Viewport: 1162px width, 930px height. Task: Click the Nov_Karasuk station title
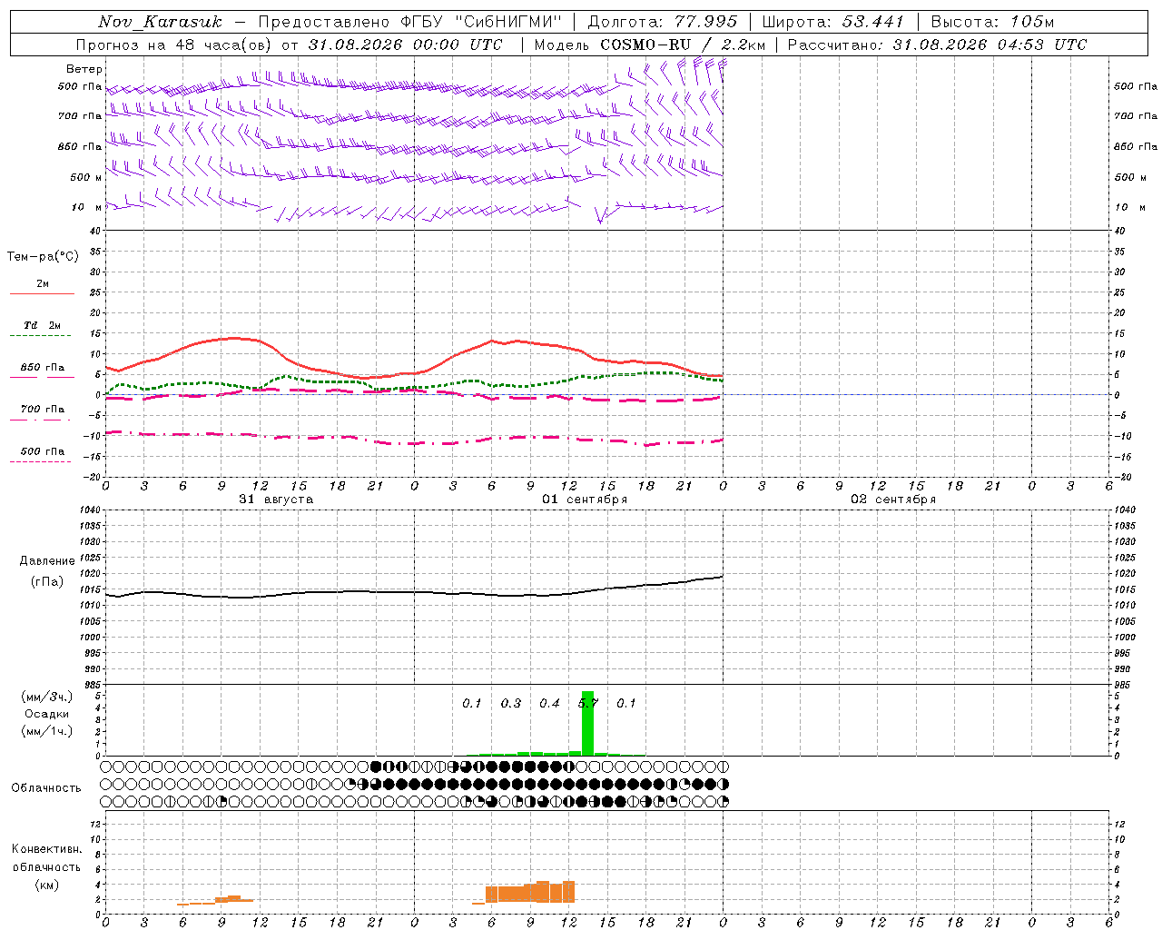click(x=160, y=22)
